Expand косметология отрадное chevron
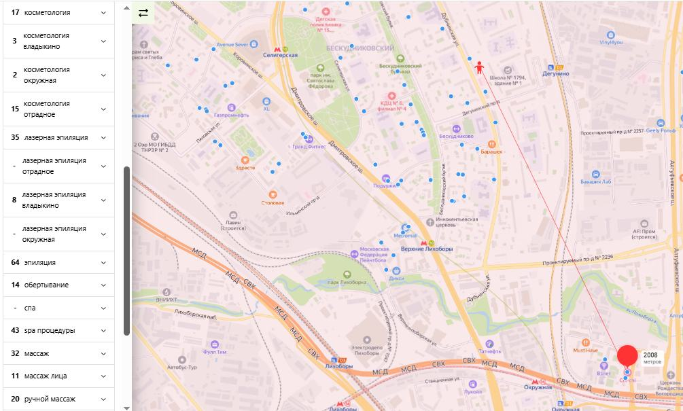The image size is (683, 411). click(x=104, y=109)
